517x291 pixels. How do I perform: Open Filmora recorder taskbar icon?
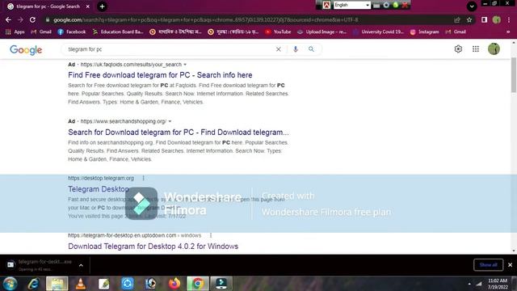pyautogui.click(x=221, y=284)
